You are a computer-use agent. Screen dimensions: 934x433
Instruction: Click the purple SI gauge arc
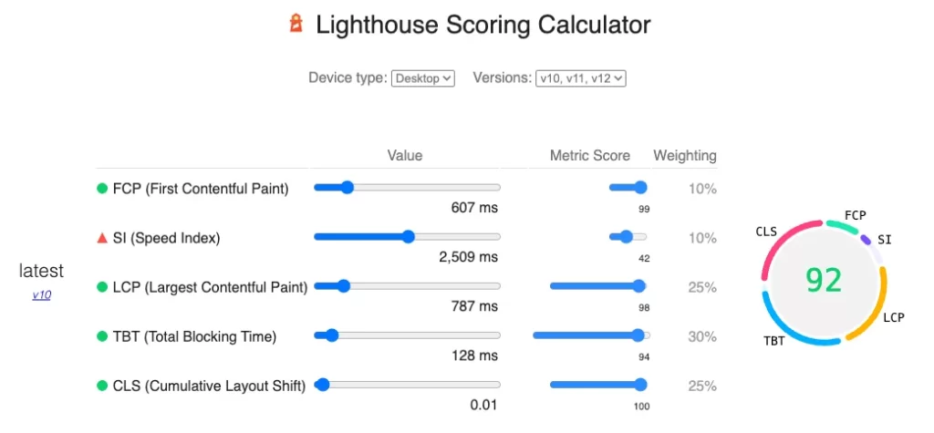coord(866,240)
